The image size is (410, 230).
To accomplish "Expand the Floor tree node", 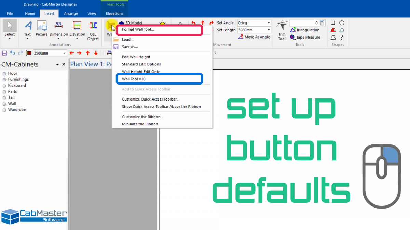I will coord(4,74).
